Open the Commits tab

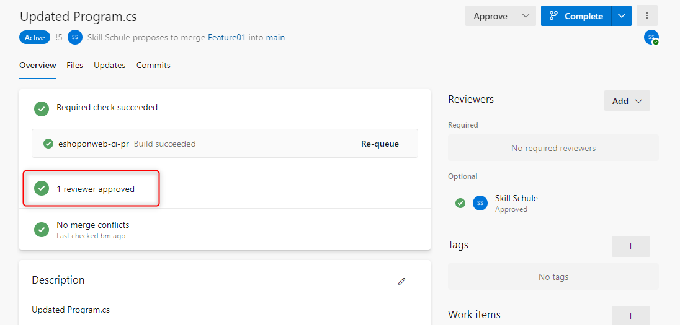coord(153,65)
